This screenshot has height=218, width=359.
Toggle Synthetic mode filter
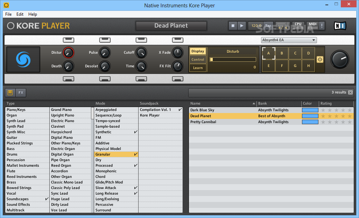(116, 132)
